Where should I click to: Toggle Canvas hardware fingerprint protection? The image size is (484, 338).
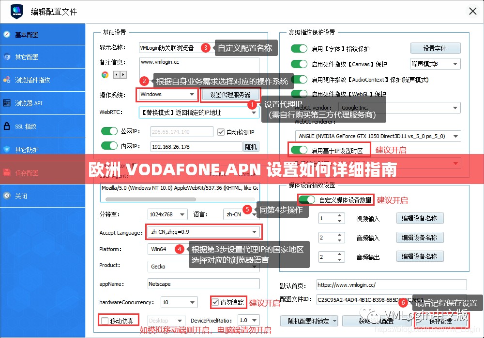pos(299,64)
